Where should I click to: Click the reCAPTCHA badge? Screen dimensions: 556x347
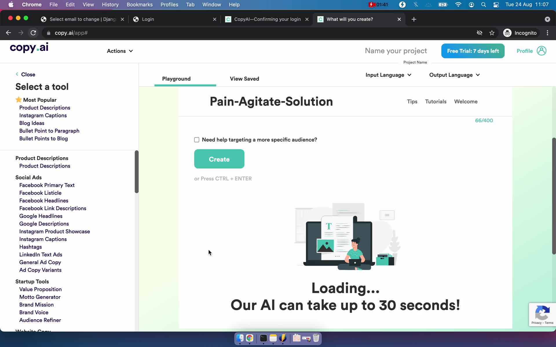[542, 314]
